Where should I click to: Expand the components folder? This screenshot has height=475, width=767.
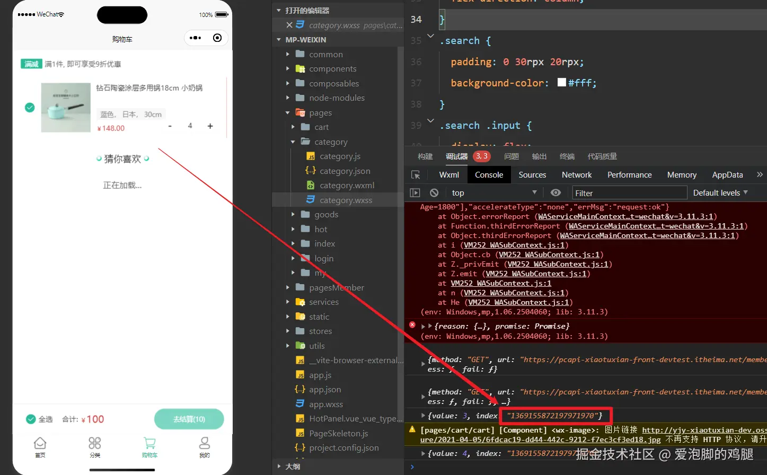(x=288, y=69)
